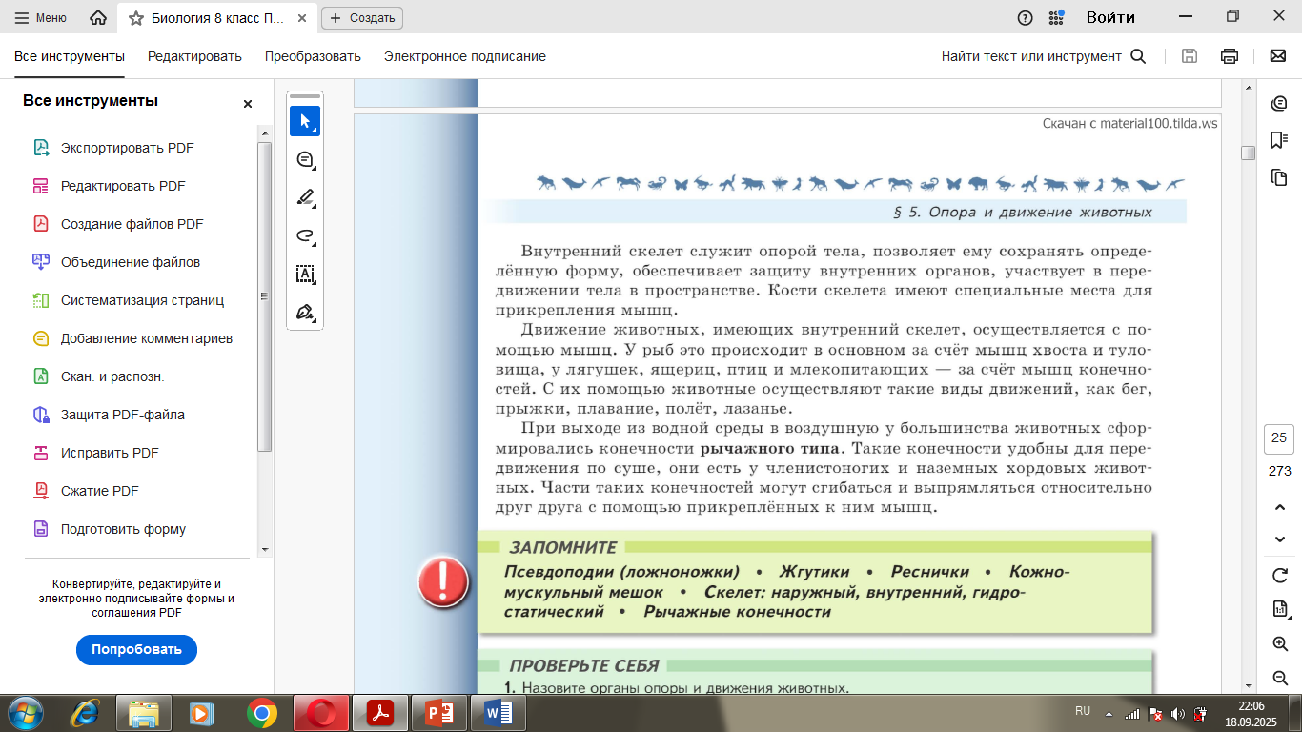Go to previous page with up chevron

tap(1280, 506)
